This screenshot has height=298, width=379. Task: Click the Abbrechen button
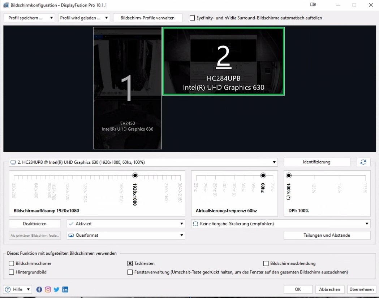(330, 289)
